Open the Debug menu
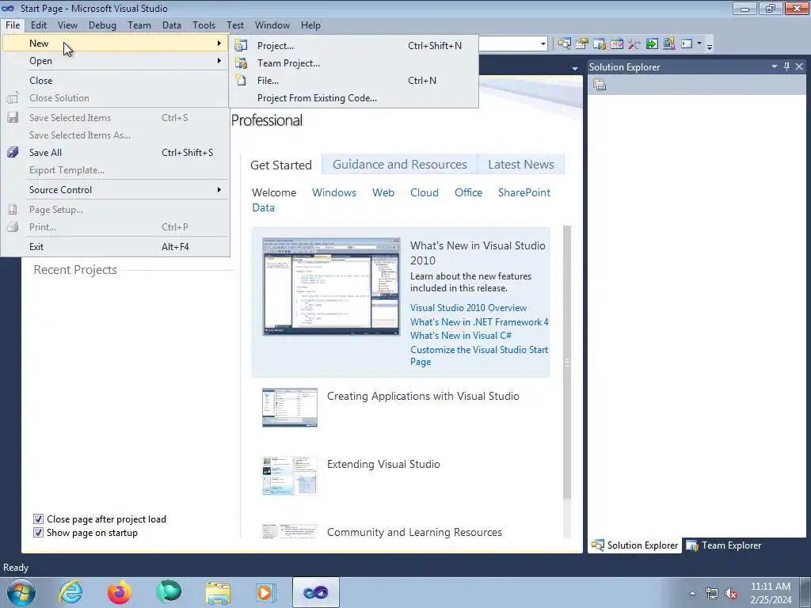This screenshot has width=811, height=608. pyautogui.click(x=102, y=25)
